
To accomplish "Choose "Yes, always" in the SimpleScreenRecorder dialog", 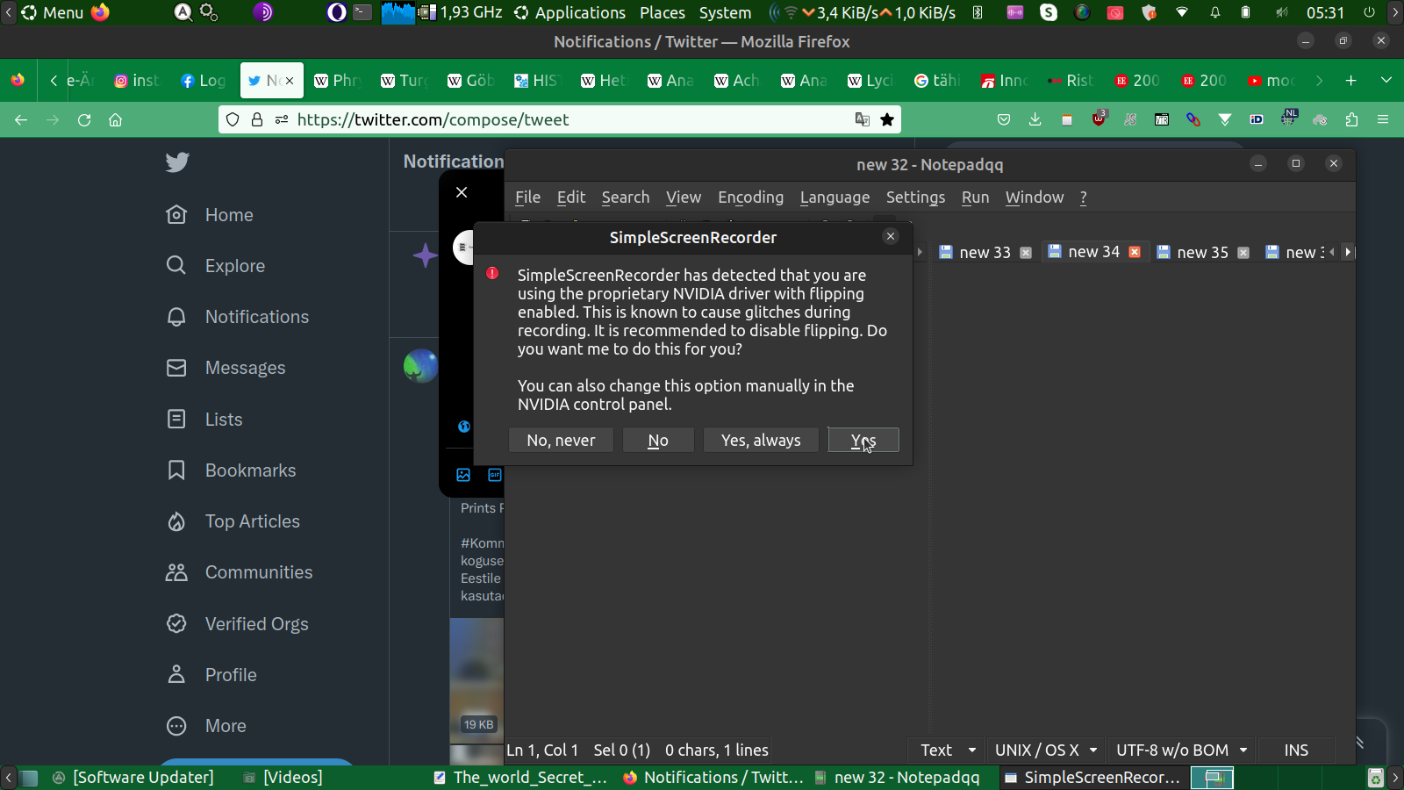I will (x=761, y=440).
